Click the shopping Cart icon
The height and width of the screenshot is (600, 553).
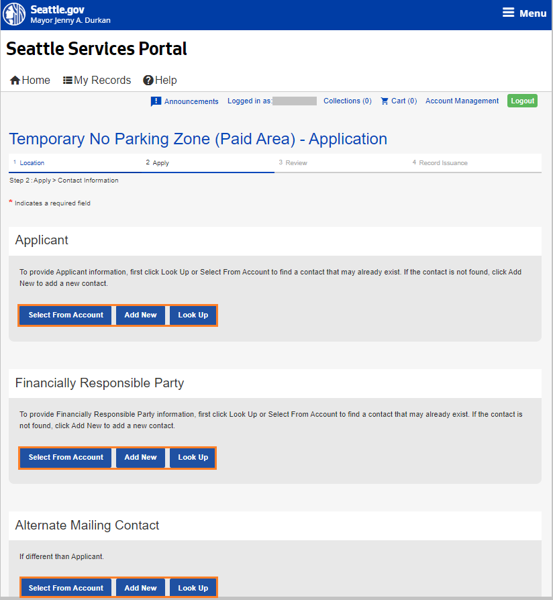[x=385, y=101]
